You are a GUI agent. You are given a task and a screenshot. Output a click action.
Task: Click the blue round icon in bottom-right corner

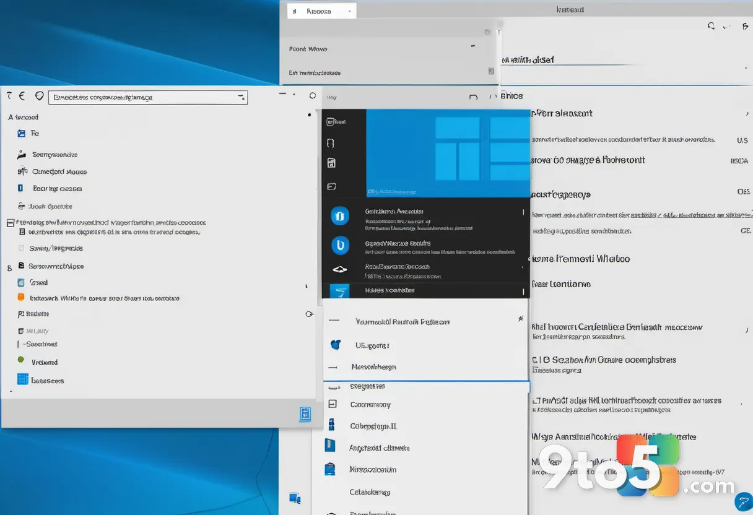(x=742, y=502)
